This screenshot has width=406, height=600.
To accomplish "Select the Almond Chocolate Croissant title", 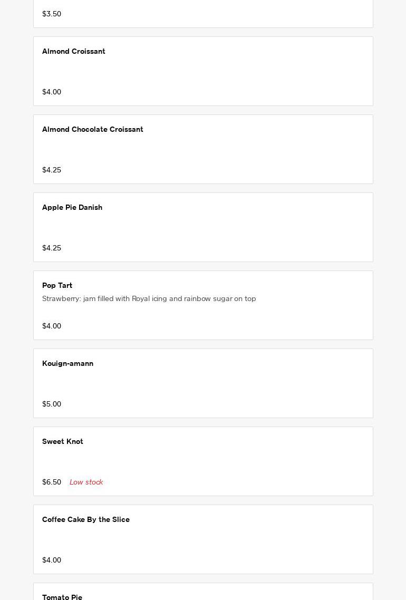I will coord(93,130).
